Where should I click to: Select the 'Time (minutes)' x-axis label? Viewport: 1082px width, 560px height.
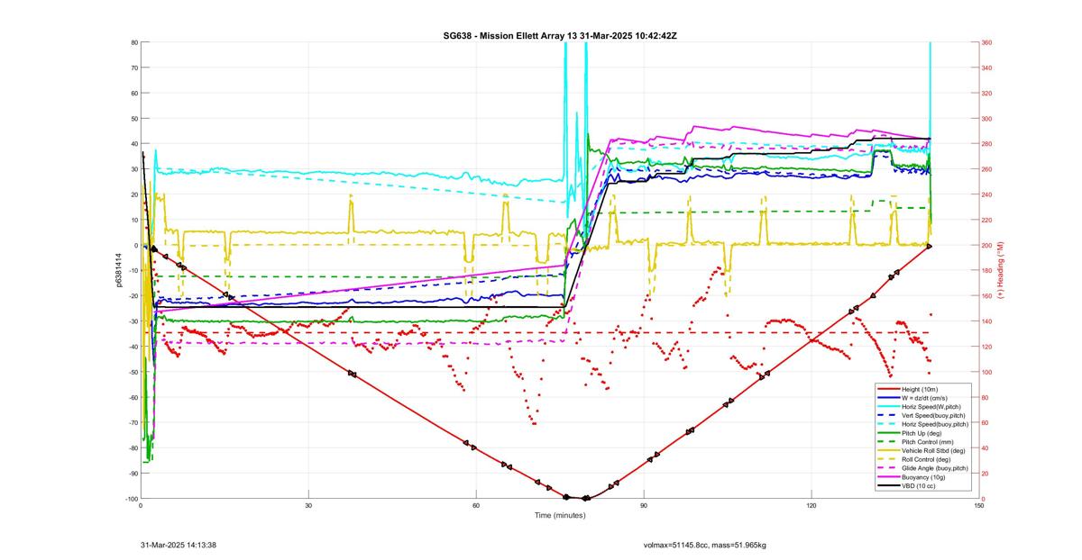point(559,516)
